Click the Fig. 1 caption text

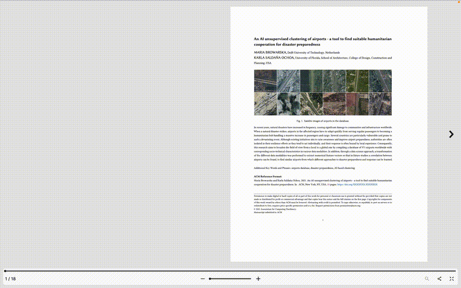323,120
